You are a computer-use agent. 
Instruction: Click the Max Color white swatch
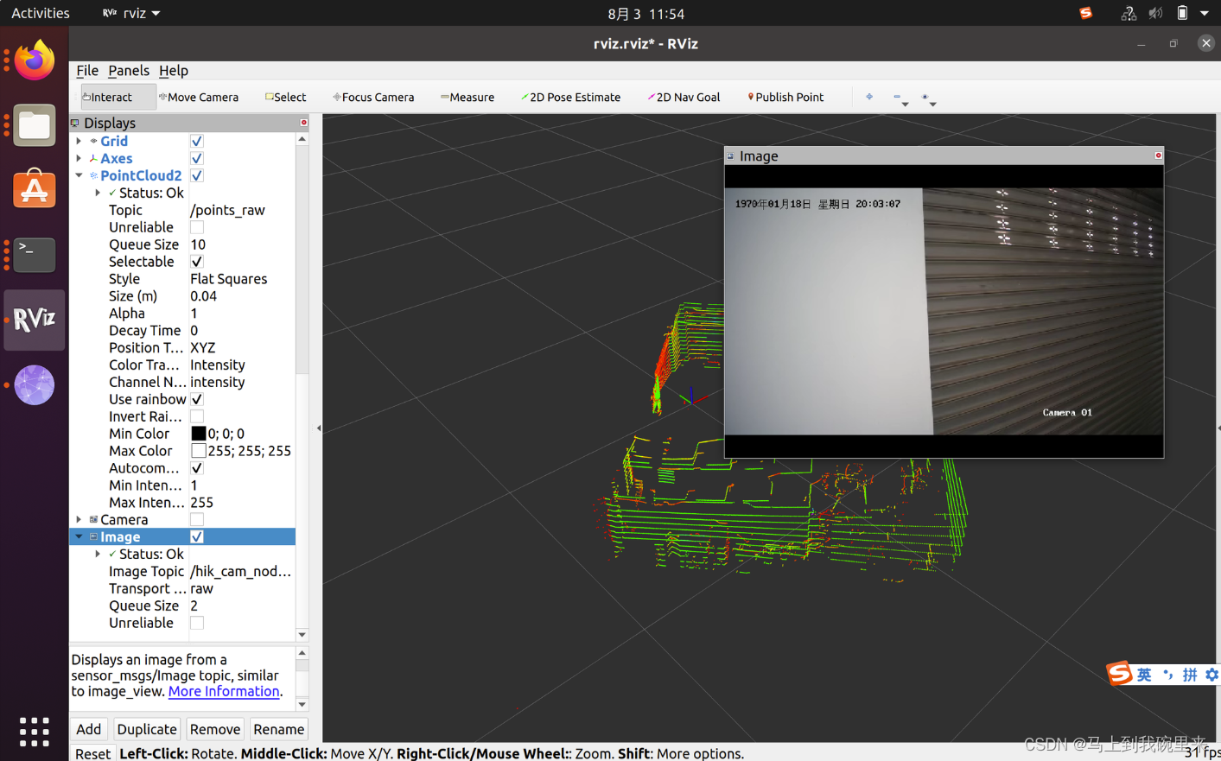tap(198, 451)
